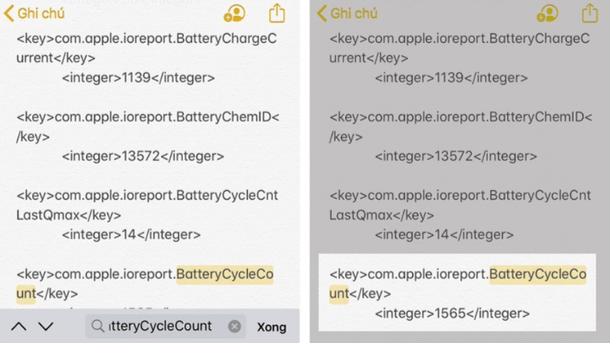Tap the integer 1139 line in the left note
Screen dimensions: 610x343
coord(138,78)
